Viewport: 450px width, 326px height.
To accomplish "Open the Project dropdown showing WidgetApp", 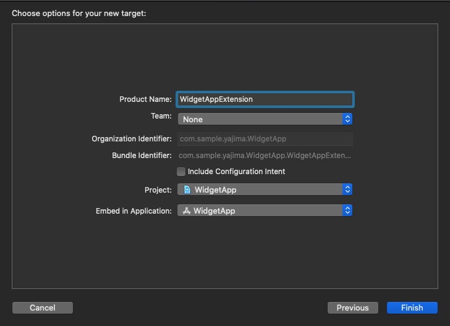I will coord(265,189).
